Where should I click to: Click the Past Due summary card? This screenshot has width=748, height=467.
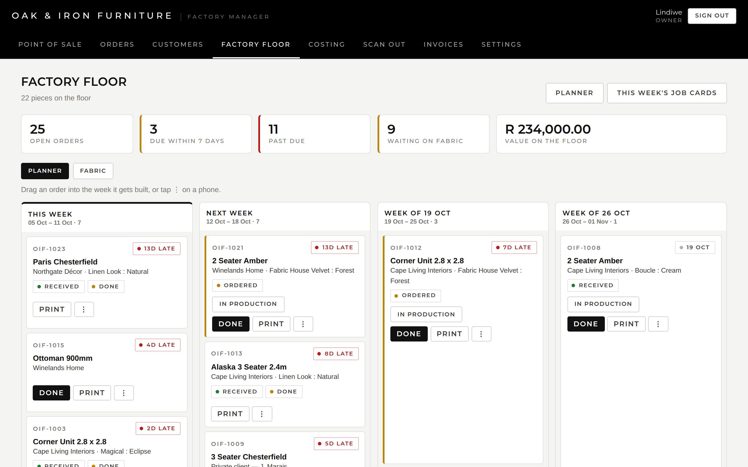point(314,134)
